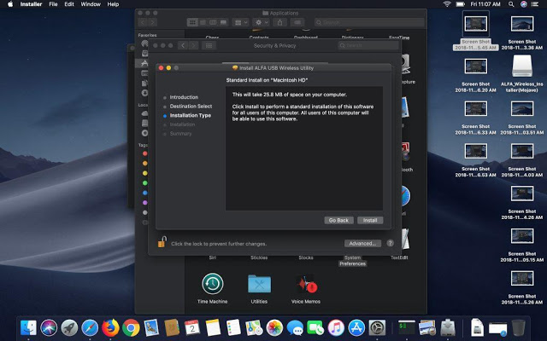Open the Utilities folder icon

click(x=259, y=284)
